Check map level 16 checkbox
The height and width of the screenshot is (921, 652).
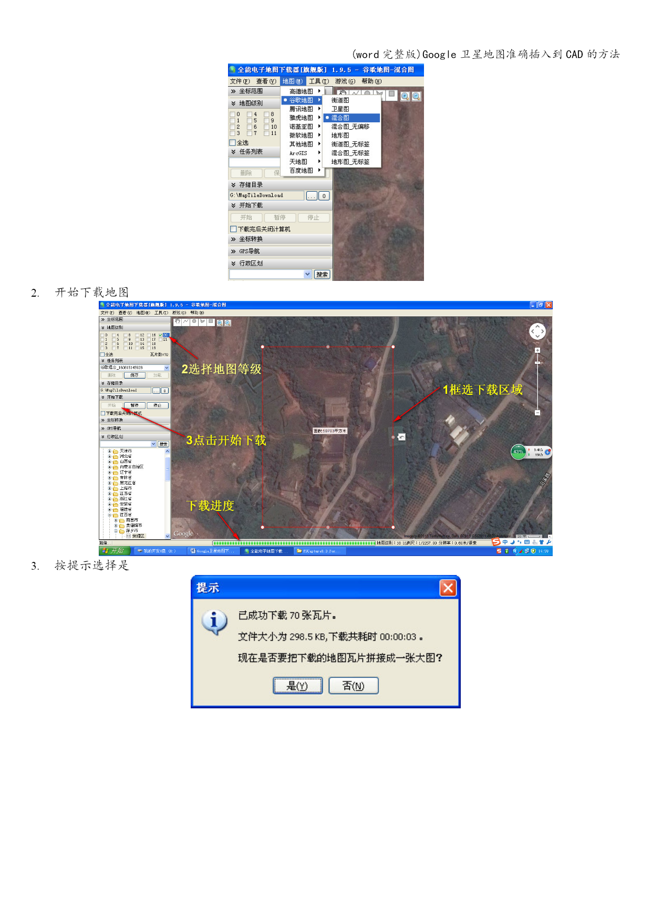(x=149, y=335)
